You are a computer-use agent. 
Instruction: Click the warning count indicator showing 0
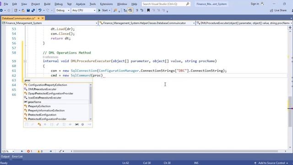click(x=40, y=151)
